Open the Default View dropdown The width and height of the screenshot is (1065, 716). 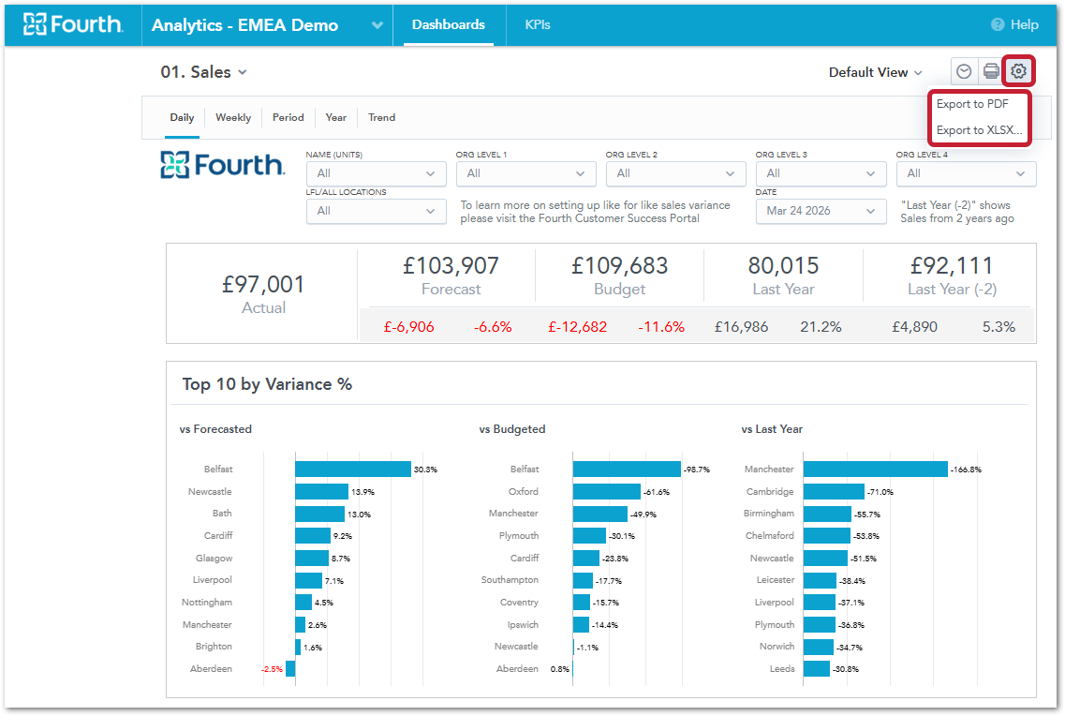[875, 72]
